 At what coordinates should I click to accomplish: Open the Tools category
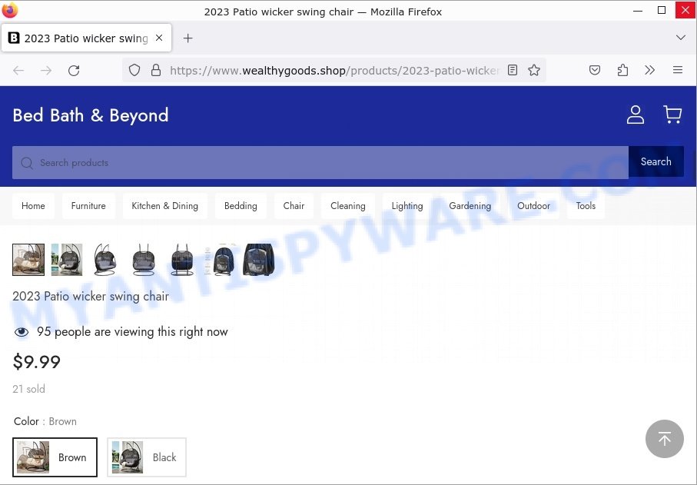(x=586, y=206)
